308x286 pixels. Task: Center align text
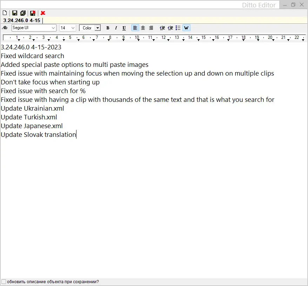143,28
